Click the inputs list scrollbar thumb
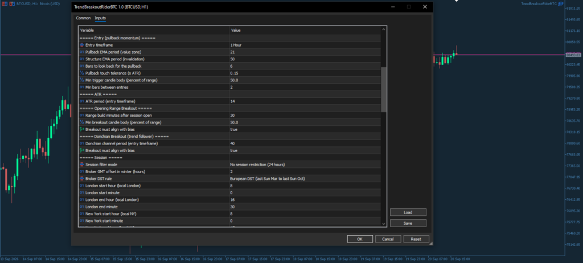Screen dimensions: 583x263 (384, 89)
